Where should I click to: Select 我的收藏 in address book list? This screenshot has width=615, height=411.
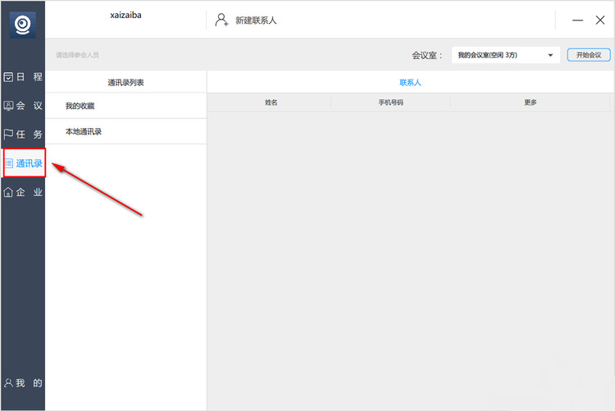126,106
